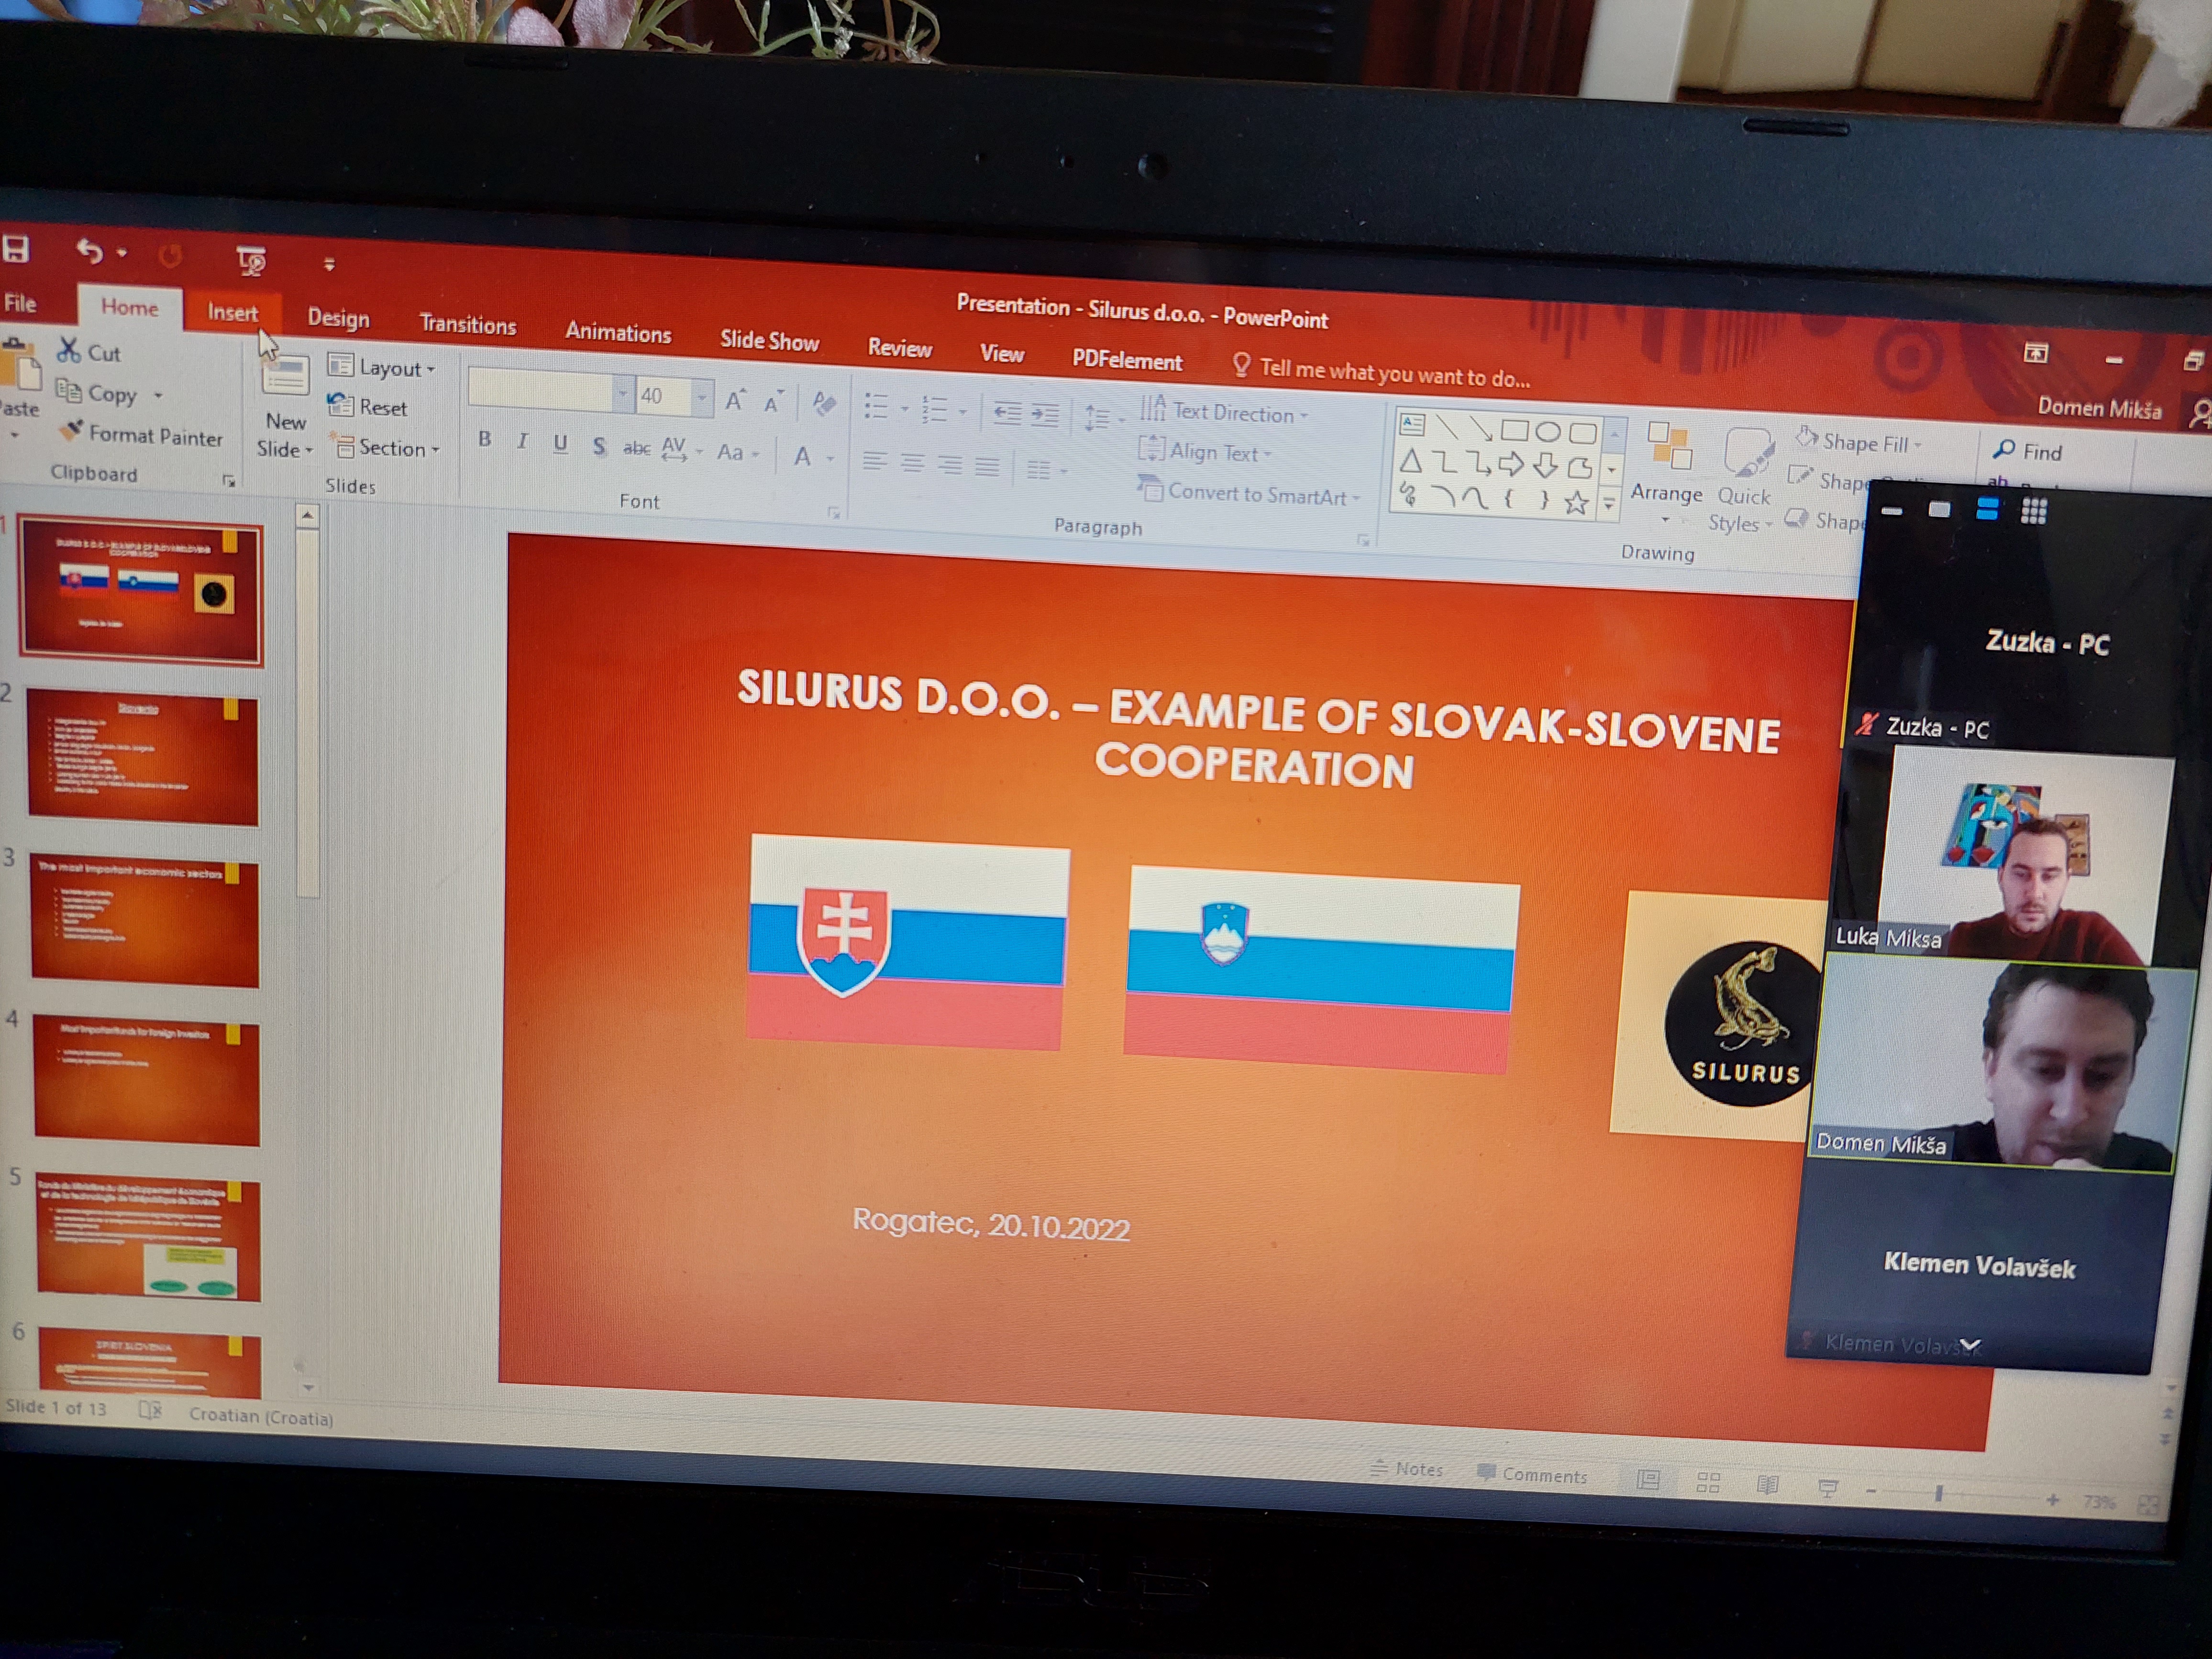Switch to Reading View icon
The image size is (2212, 1659).
1768,1485
